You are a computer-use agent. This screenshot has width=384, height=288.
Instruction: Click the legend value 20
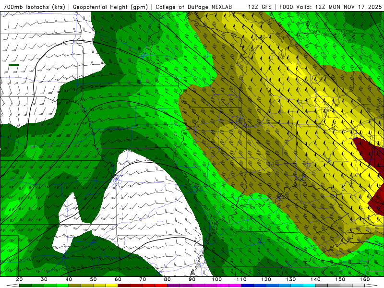19,279
